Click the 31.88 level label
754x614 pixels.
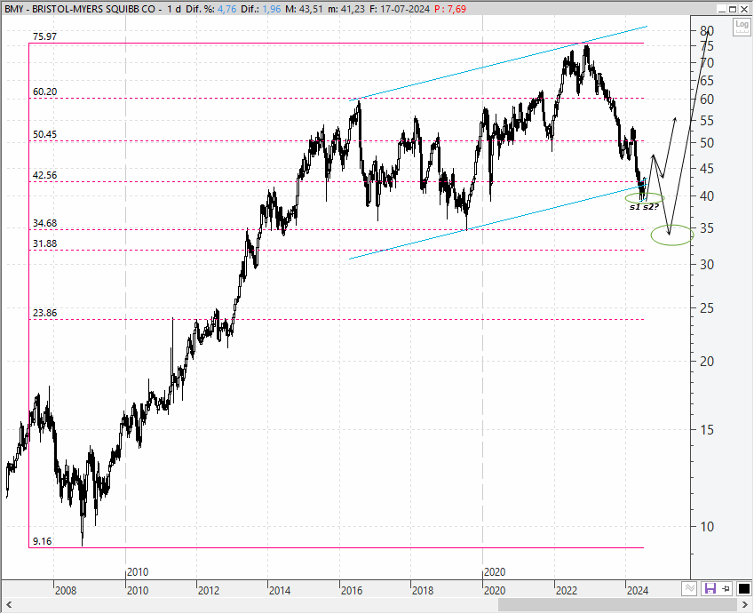click(44, 243)
